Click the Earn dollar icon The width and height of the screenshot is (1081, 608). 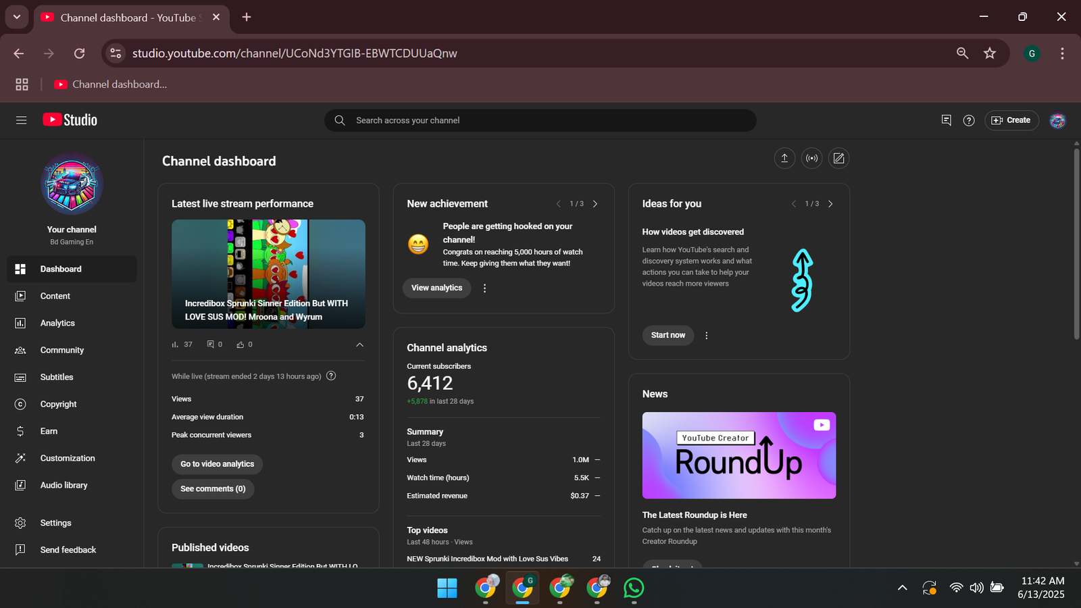pyautogui.click(x=20, y=431)
